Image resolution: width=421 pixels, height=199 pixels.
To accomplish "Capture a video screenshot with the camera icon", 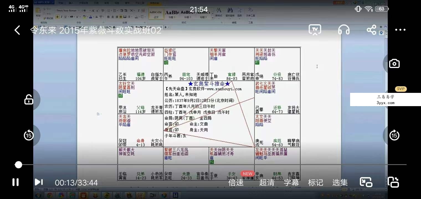I will pyautogui.click(x=394, y=64).
